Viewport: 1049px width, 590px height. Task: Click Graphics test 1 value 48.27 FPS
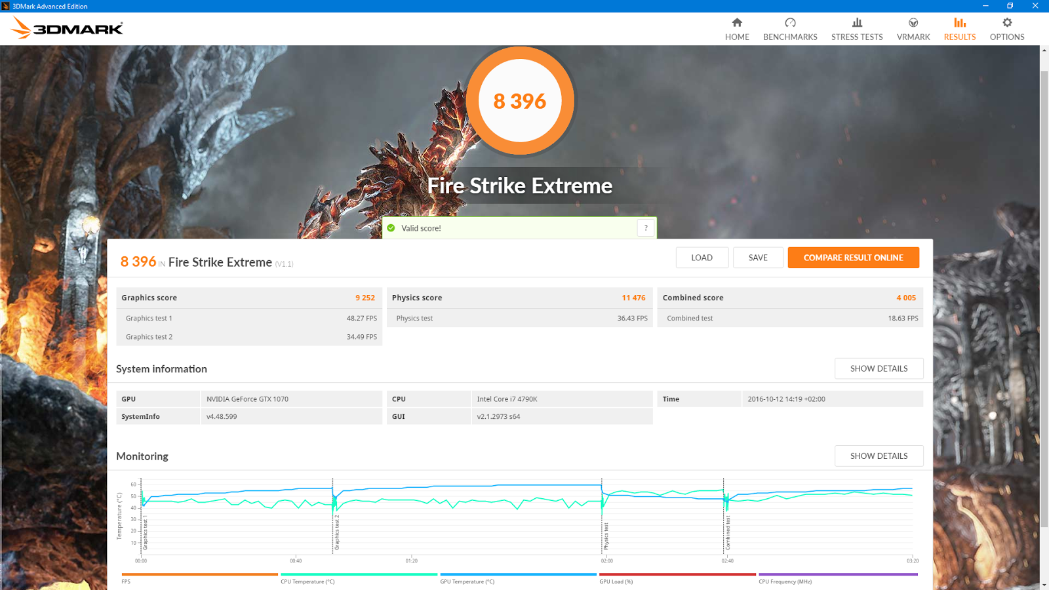click(362, 318)
